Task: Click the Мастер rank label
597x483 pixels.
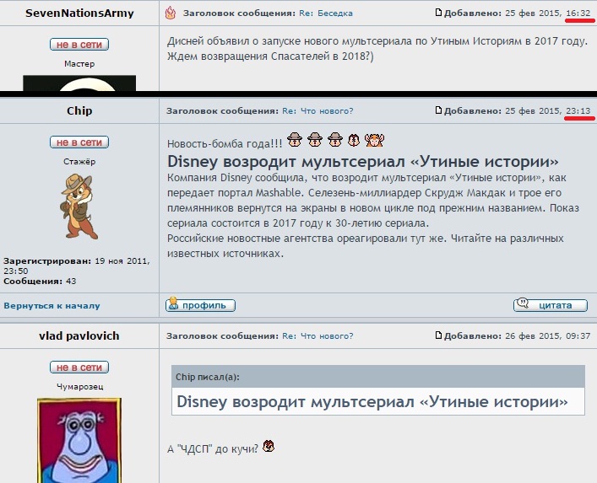Action: click(79, 64)
